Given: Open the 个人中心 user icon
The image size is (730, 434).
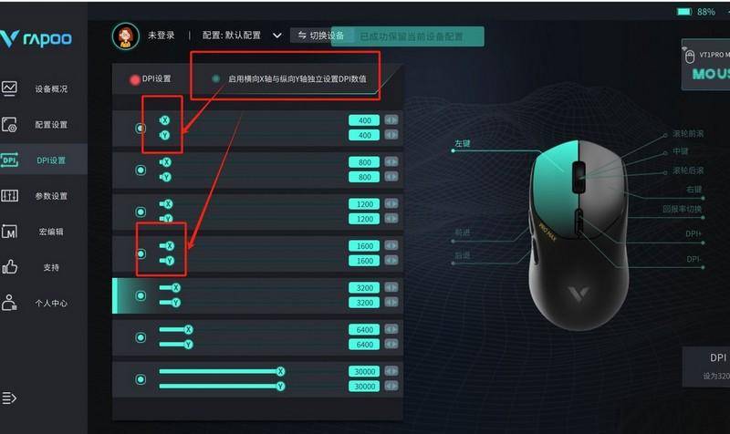Looking at the screenshot, I should [x=9, y=303].
